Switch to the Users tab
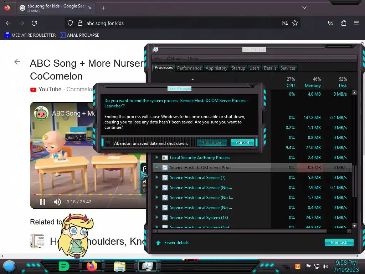This screenshot has width=365, height=274. pyautogui.click(x=255, y=68)
